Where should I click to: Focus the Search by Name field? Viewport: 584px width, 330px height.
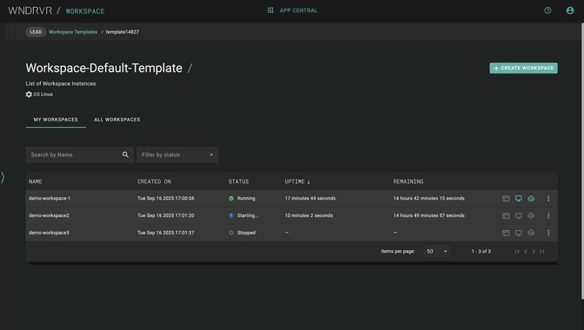[x=72, y=155]
